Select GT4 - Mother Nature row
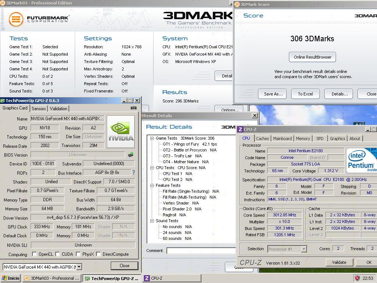Image resolution: width=377 pixels, height=283 pixels. (186, 162)
